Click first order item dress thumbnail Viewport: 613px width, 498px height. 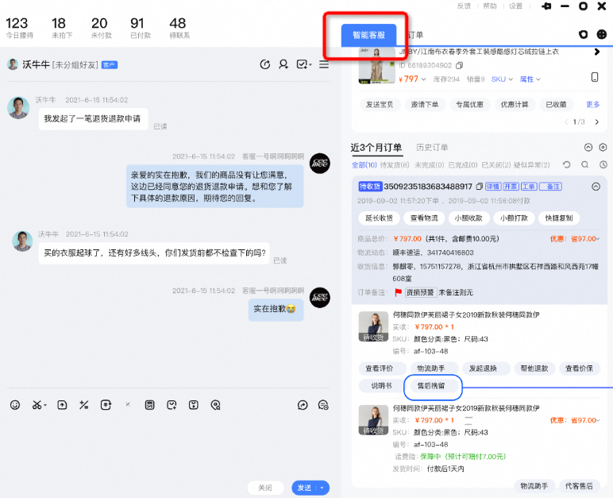(373, 326)
